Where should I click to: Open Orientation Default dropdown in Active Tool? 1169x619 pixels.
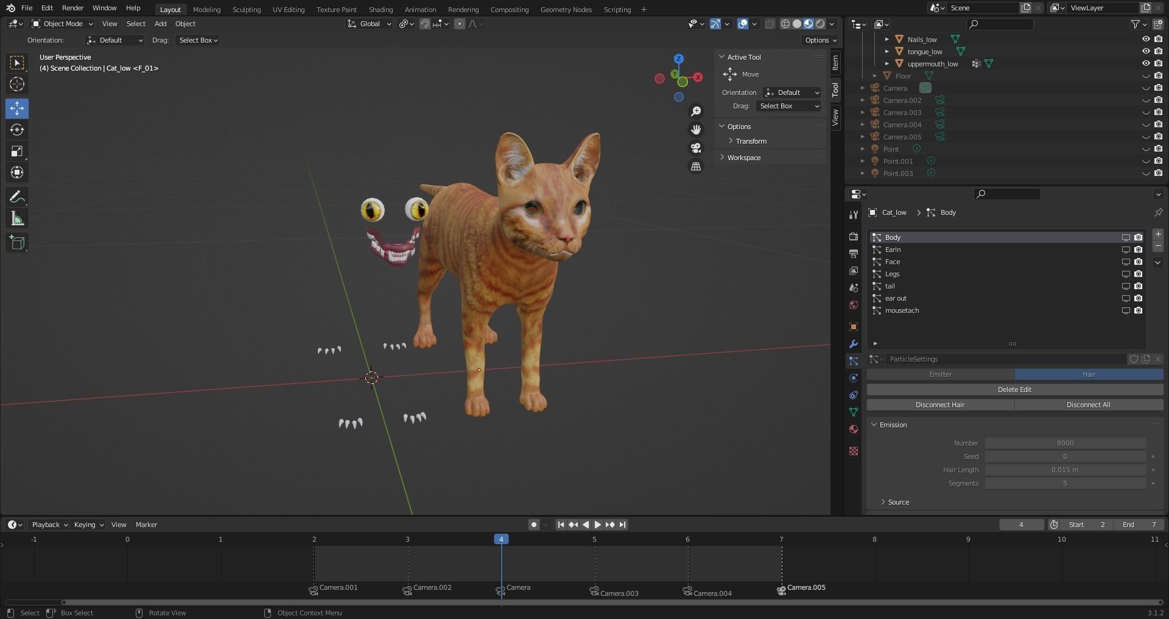(792, 93)
